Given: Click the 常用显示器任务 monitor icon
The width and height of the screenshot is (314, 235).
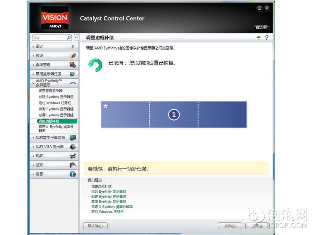Looking at the screenshot, I should coord(73,74).
